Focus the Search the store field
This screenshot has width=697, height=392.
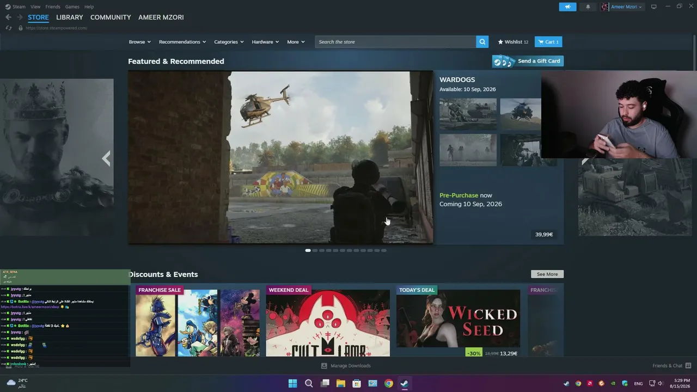[395, 42]
